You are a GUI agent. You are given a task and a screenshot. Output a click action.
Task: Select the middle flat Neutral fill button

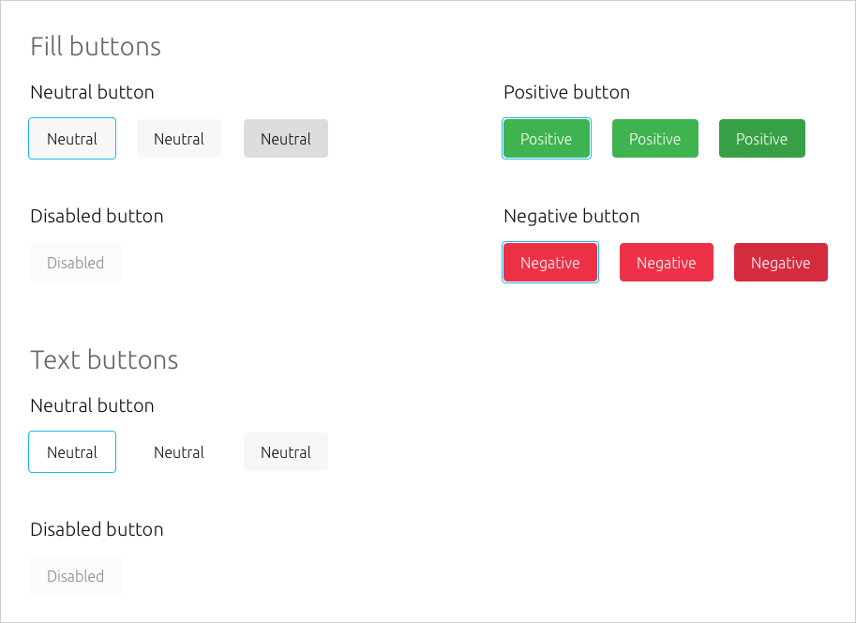click(179, 138)
